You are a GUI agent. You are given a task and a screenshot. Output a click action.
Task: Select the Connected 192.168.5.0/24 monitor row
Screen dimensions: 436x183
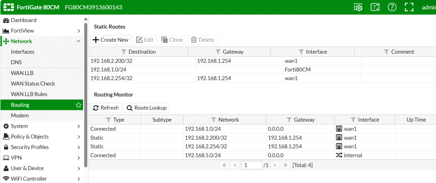point(262,155)
